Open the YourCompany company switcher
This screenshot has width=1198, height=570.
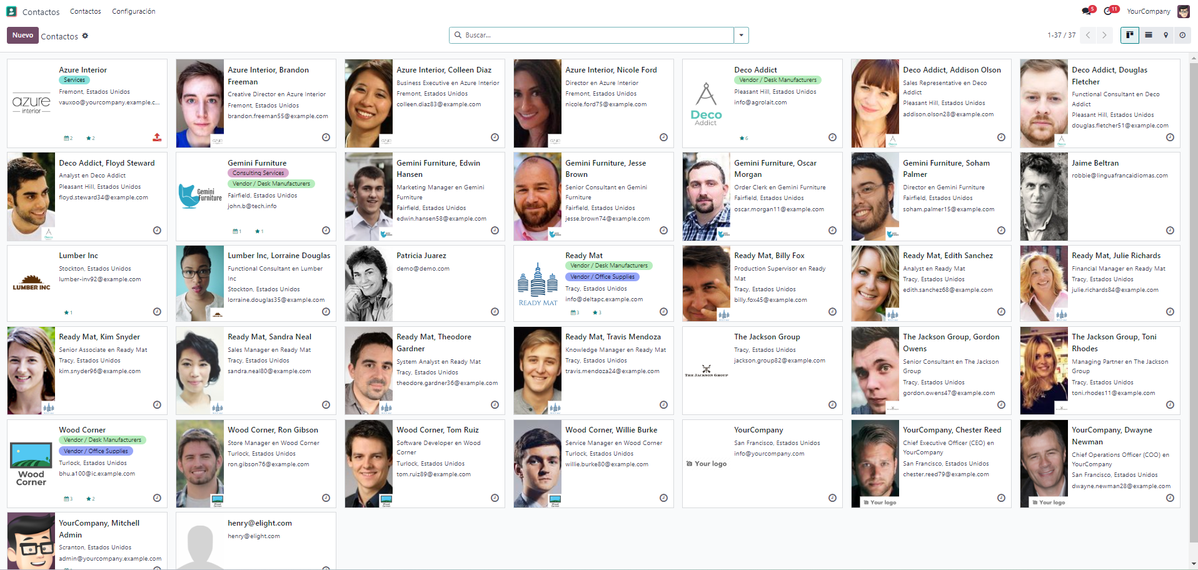1149,11
